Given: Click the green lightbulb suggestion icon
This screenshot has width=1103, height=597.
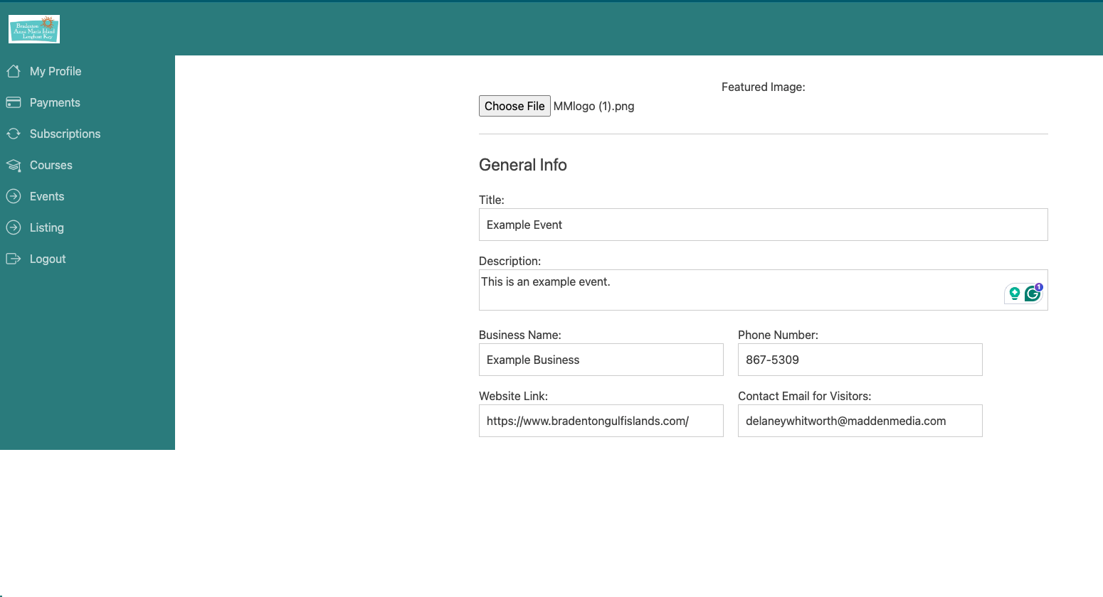Looking at the screenshot, I should coord(1015,294).
